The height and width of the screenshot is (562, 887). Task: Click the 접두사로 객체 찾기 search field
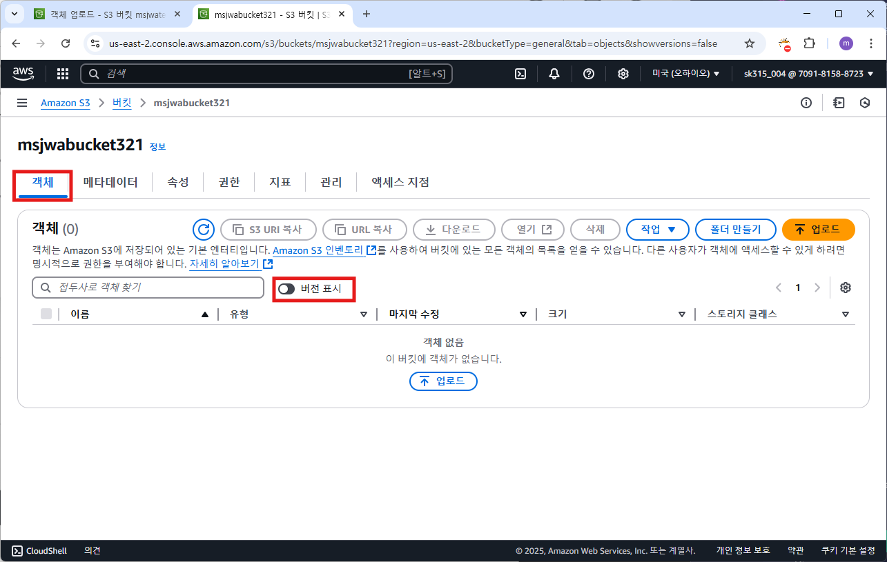[x=148, y=288]
